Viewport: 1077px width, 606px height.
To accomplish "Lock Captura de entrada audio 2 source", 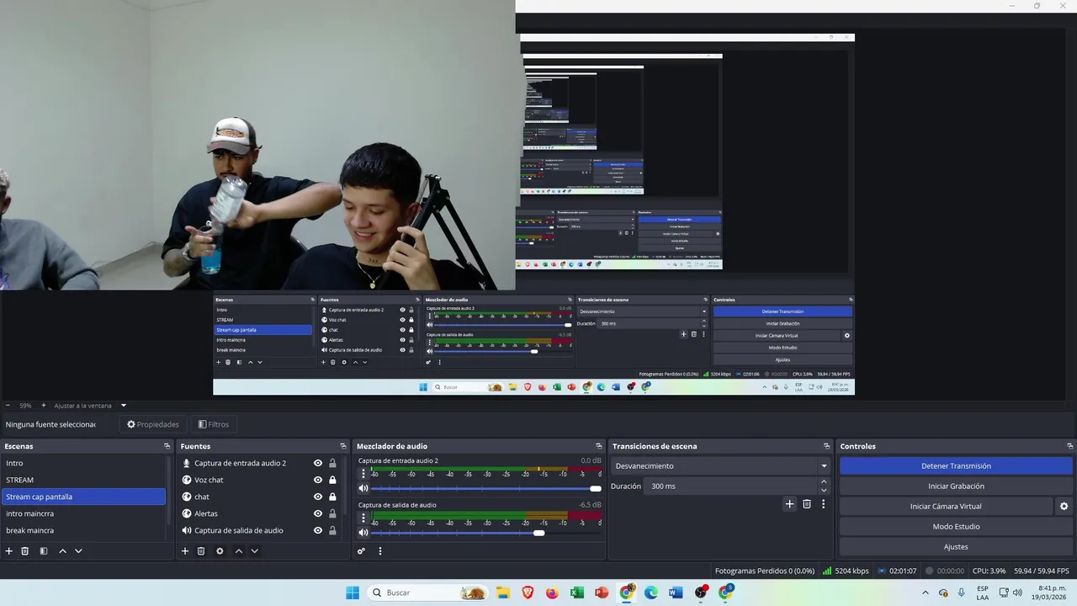I will pyautogui.click(x=332, y=463).
